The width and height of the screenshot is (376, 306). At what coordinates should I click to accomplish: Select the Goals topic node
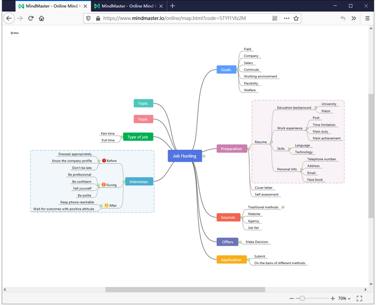[x=226, y=70]
